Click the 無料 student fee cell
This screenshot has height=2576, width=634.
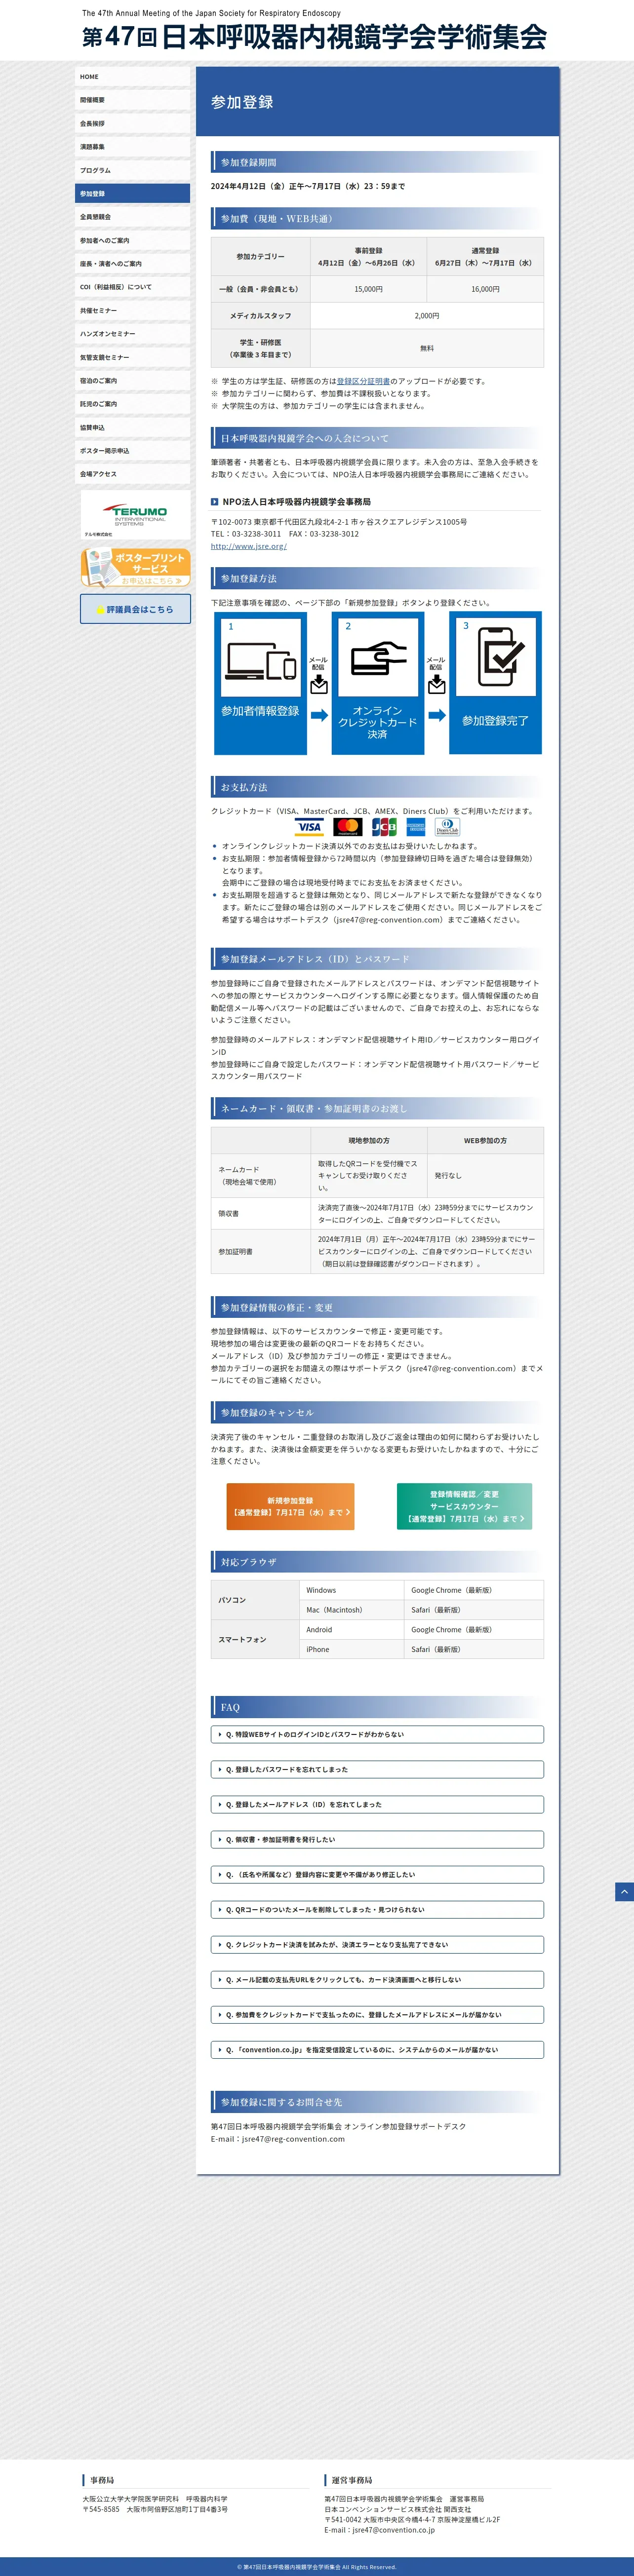point(427,348)
